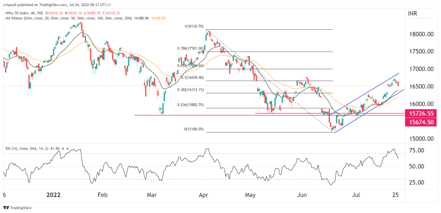Click the RSI 25.00 axis label
The width and height of the screenshot is (441, 213).
(416, 183)
